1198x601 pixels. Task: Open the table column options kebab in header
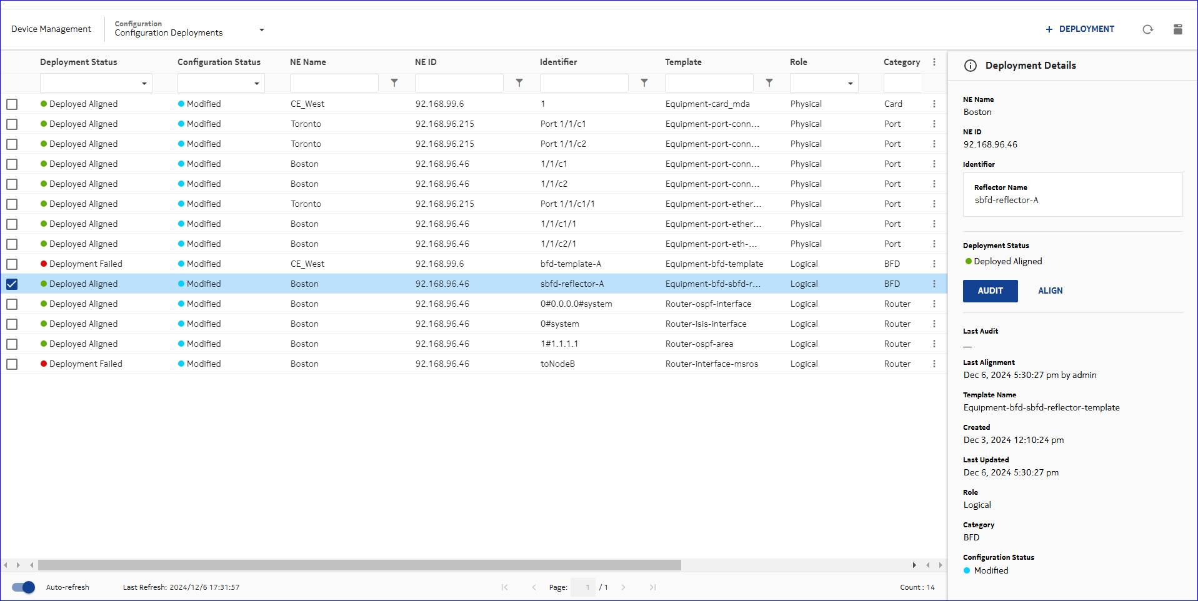click(934, 62)
